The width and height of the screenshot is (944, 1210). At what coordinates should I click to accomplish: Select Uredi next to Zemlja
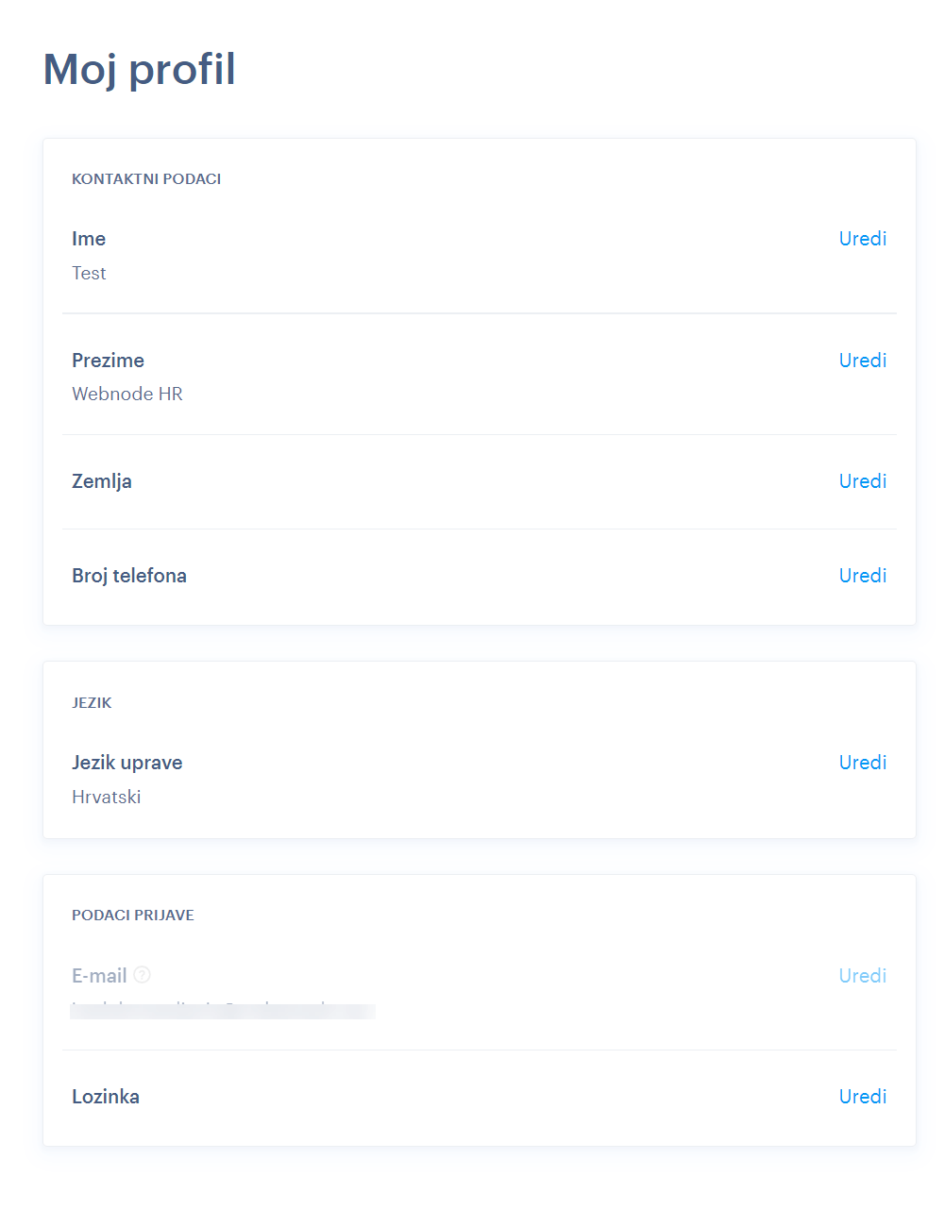coord(863,481)
